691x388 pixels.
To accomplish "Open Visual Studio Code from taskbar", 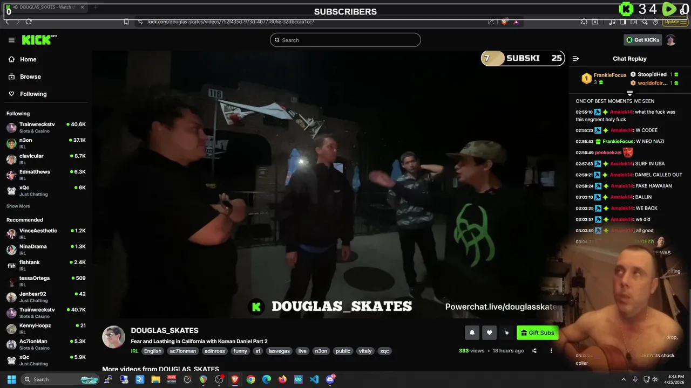I will (x=314, y=379).
